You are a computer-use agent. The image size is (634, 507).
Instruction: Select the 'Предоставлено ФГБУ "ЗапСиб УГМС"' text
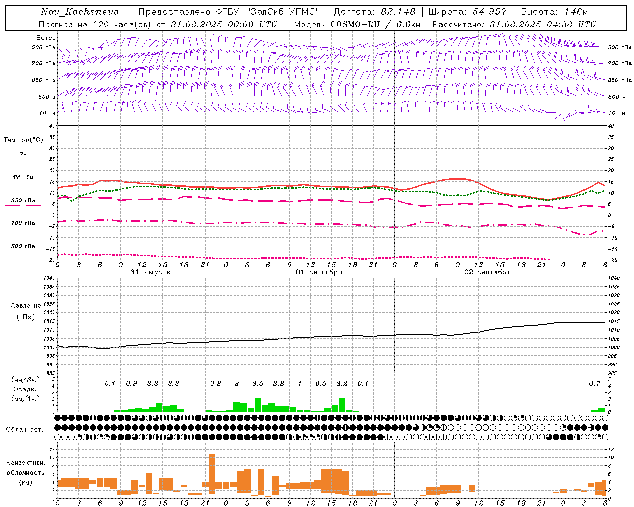[x=229, y=12]
